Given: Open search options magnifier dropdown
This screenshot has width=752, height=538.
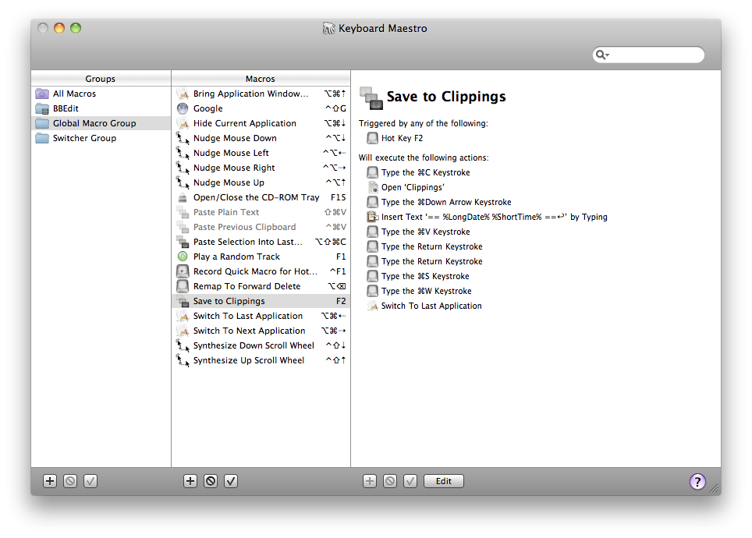Looking at the screenshot, I should (602, 55).
